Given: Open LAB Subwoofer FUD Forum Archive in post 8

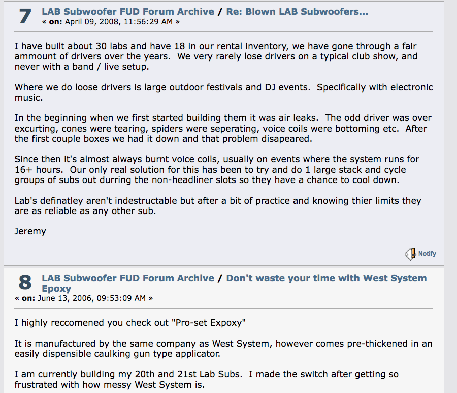Looking at the screenshot, I should [128, 278].
